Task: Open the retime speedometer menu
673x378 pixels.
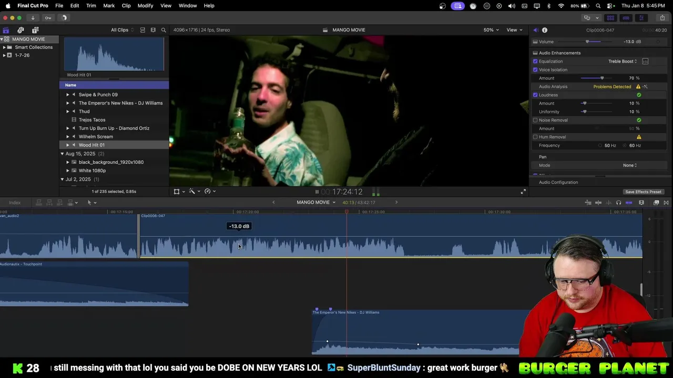Action: (x=209, y=192)
